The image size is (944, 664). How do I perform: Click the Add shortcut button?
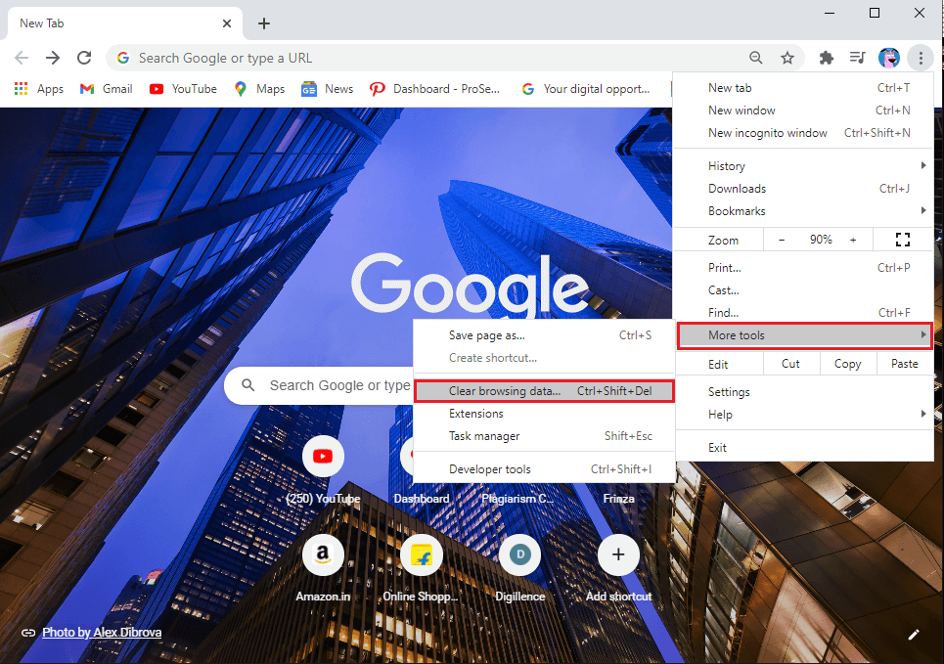[x=618, y=554]
